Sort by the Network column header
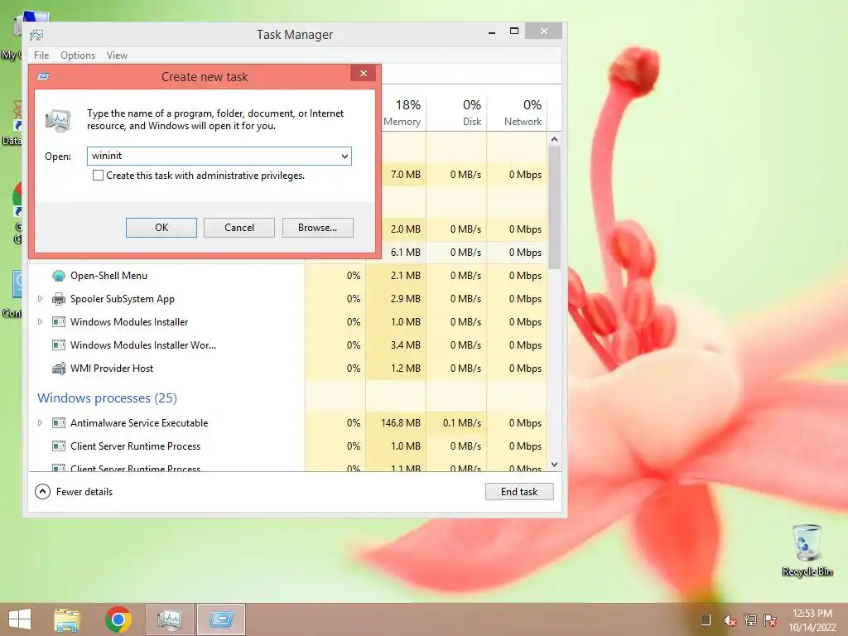The height and width of the screenshot is (636, 848). coord(517,113)
